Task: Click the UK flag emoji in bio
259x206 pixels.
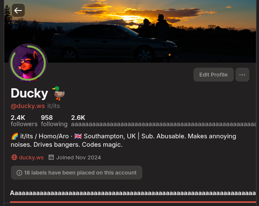Action: (x=78, y=136)
